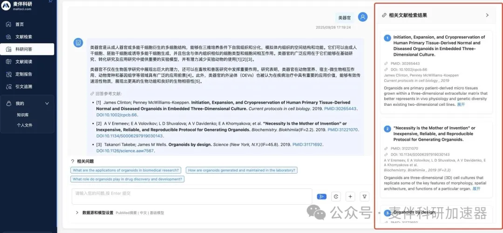Start new chat with plus icon

point(350,196)
